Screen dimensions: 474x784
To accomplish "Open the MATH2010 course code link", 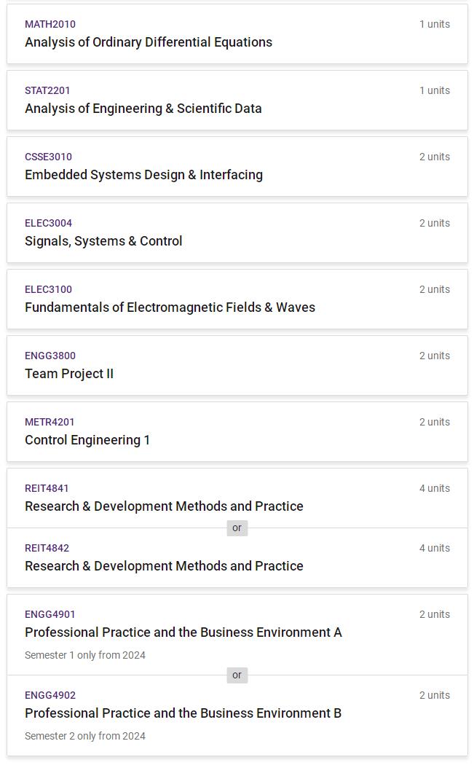I will (50, 24).
